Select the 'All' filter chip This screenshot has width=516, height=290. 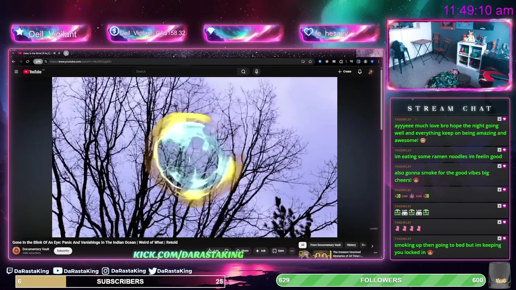point(302,245)
